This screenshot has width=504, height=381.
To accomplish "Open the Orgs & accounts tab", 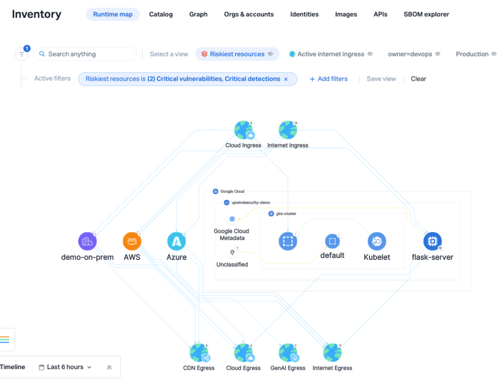I will (249, 14).
